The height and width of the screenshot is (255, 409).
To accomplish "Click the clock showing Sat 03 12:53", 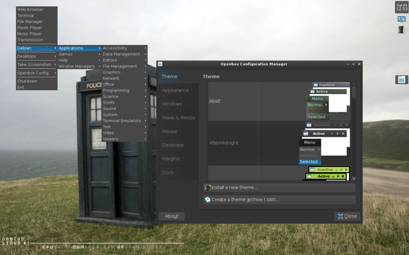I will [402, 7].
